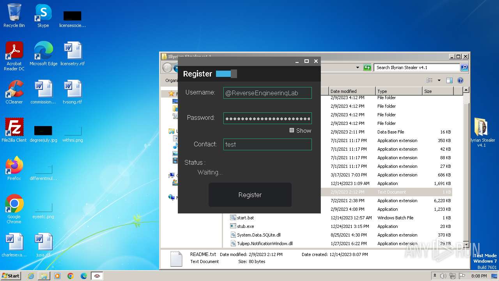Click the green refresh arrows in Explorer
The image size is (499, 281).
tap(367, 68)
